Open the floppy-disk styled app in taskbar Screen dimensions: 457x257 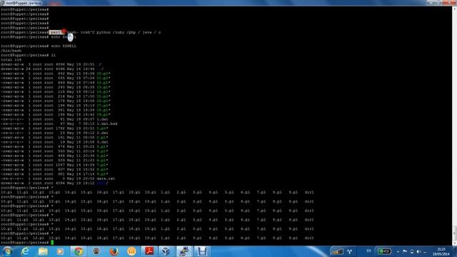(x=202, y=251)
